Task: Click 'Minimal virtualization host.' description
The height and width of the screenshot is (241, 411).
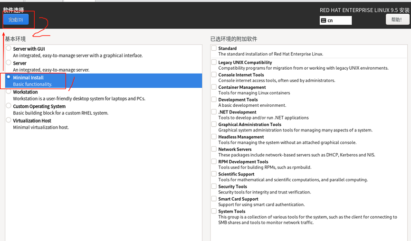Action: click(x=41, y=128)
